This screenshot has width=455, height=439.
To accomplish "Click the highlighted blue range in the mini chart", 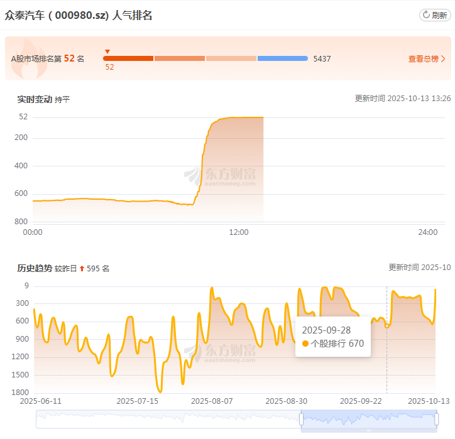I will pyautogui.click(x=369, y=419).
